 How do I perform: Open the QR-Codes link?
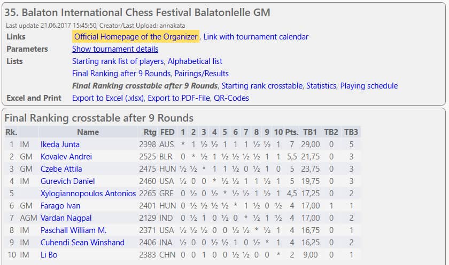click(231, 98)
